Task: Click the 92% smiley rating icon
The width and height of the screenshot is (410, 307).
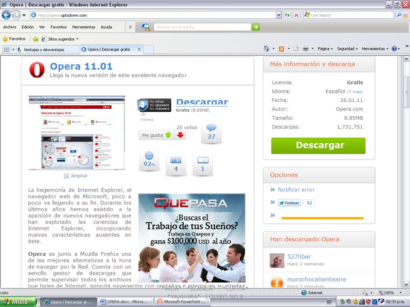Action: 149,160
